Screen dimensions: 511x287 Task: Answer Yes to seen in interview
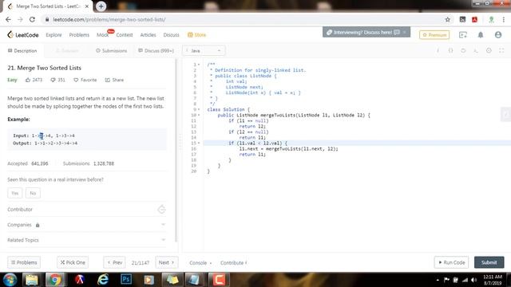point(15,193)
